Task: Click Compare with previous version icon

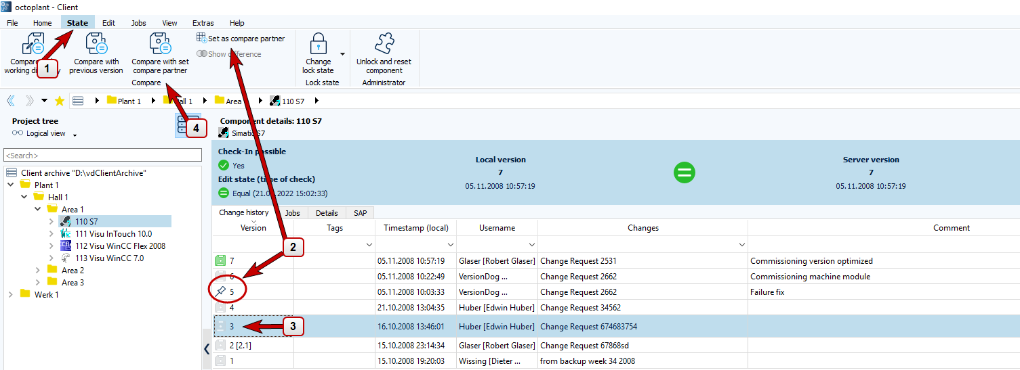Action: tap(96, 44)
